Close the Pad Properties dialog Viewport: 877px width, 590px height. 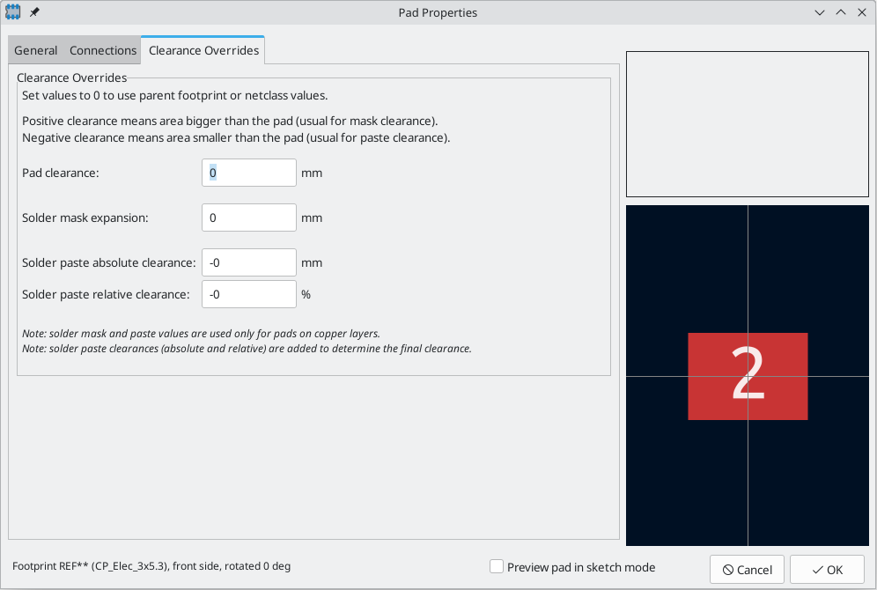(861, 12)
